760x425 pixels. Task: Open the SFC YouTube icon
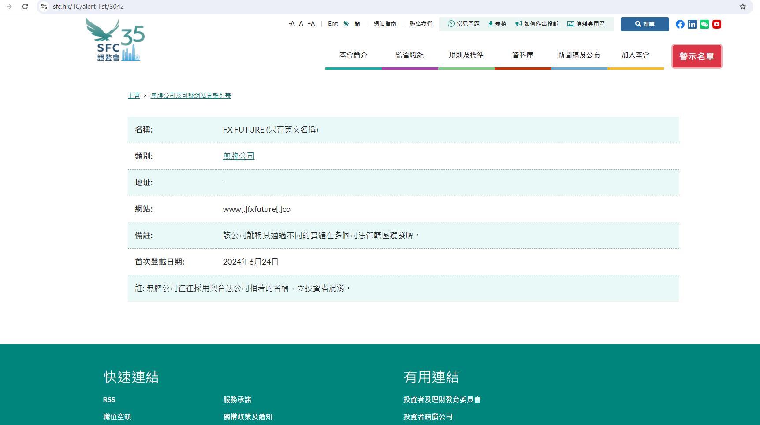[717, 24]
